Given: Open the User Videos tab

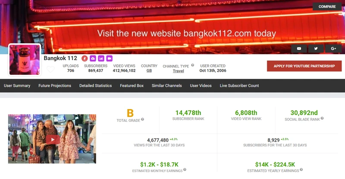Looking at the screenshot, I should click(x=201, y=86).
